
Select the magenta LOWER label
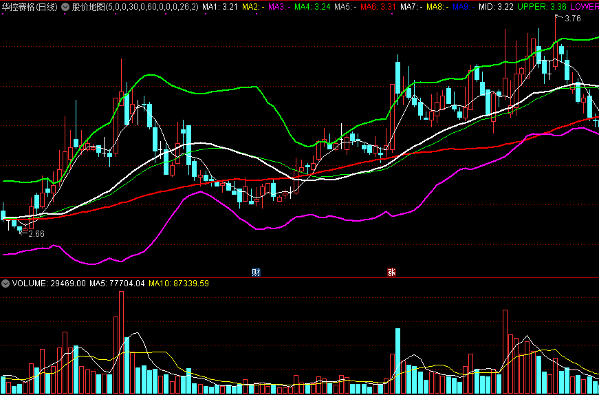585,7
